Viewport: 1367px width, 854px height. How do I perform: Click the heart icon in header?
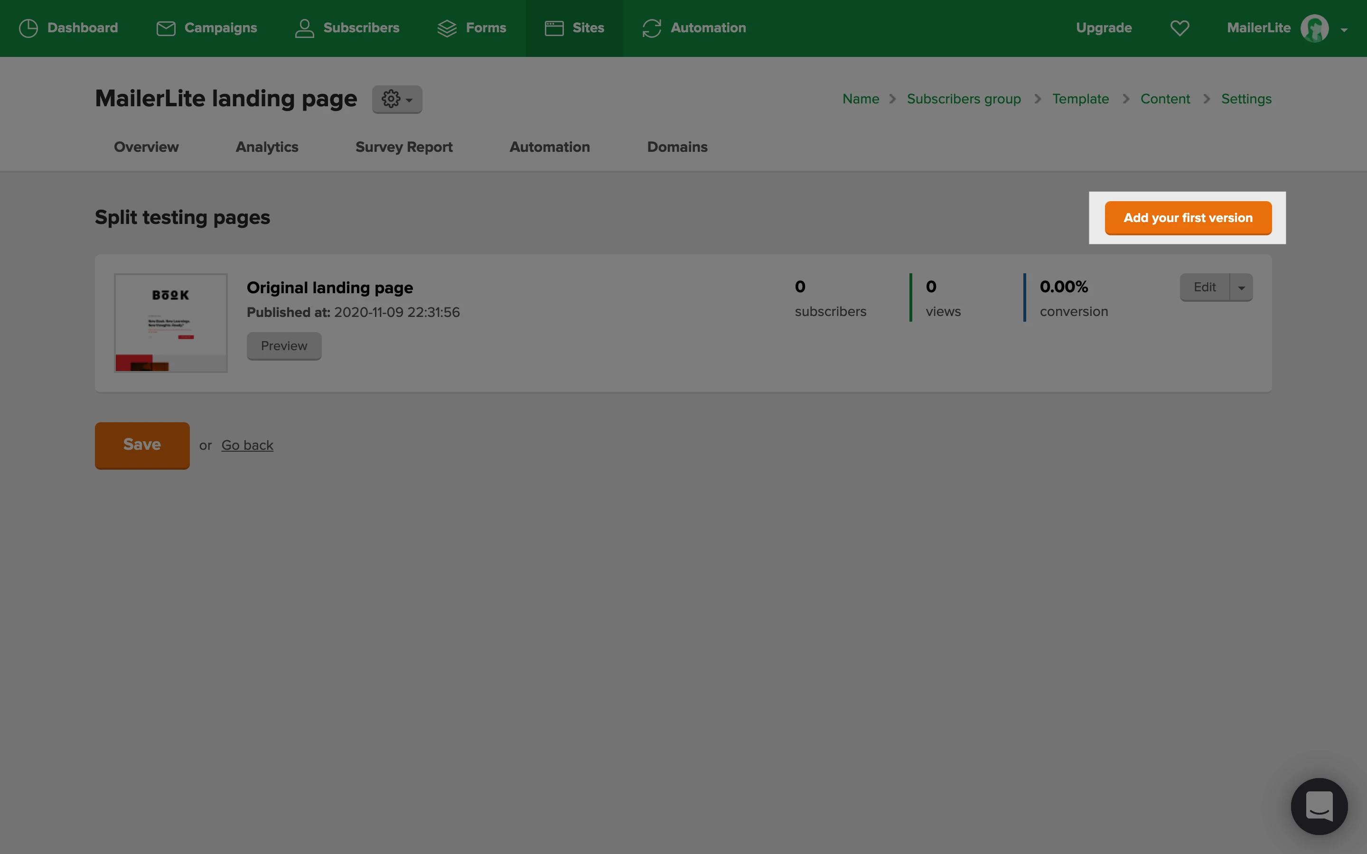click(1180, 28)
